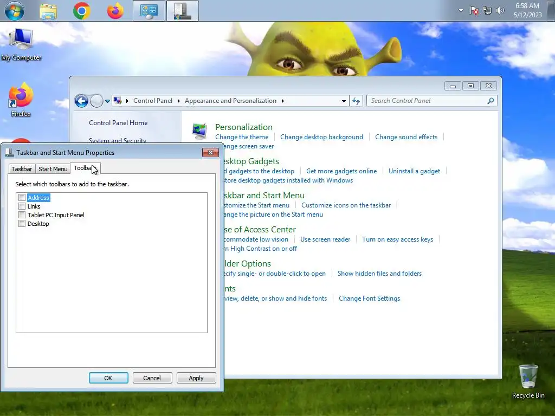Click the Appearance and Personalization breadcrumb
The height and width of the screenshot is (416, 555).
[x=230, y=101]
